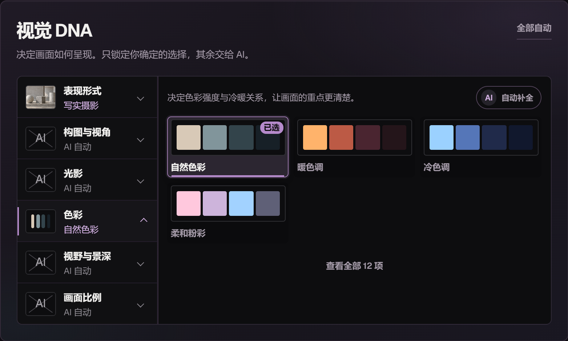The width and height of the screenshot is (568, 341).
Task: Click the 自然色彩 value under 色彩
Action: pyautogui.click(x=81, y=230)
